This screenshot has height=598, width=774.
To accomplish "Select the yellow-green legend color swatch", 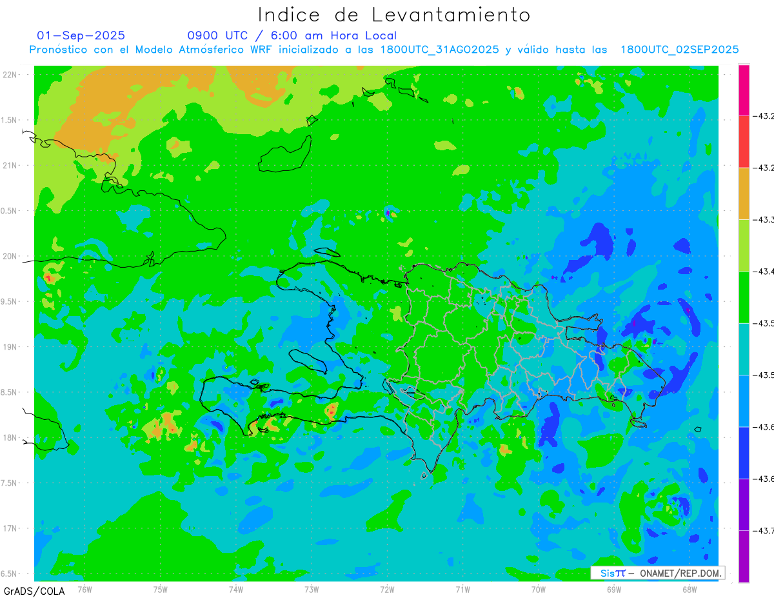I will click(744, 246).
